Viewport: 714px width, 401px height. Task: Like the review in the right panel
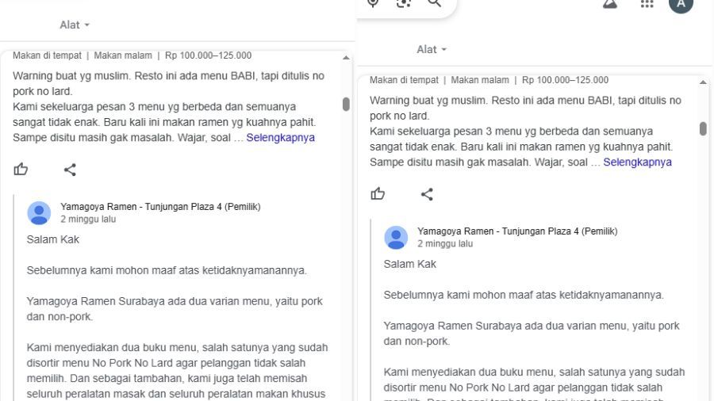378,193
